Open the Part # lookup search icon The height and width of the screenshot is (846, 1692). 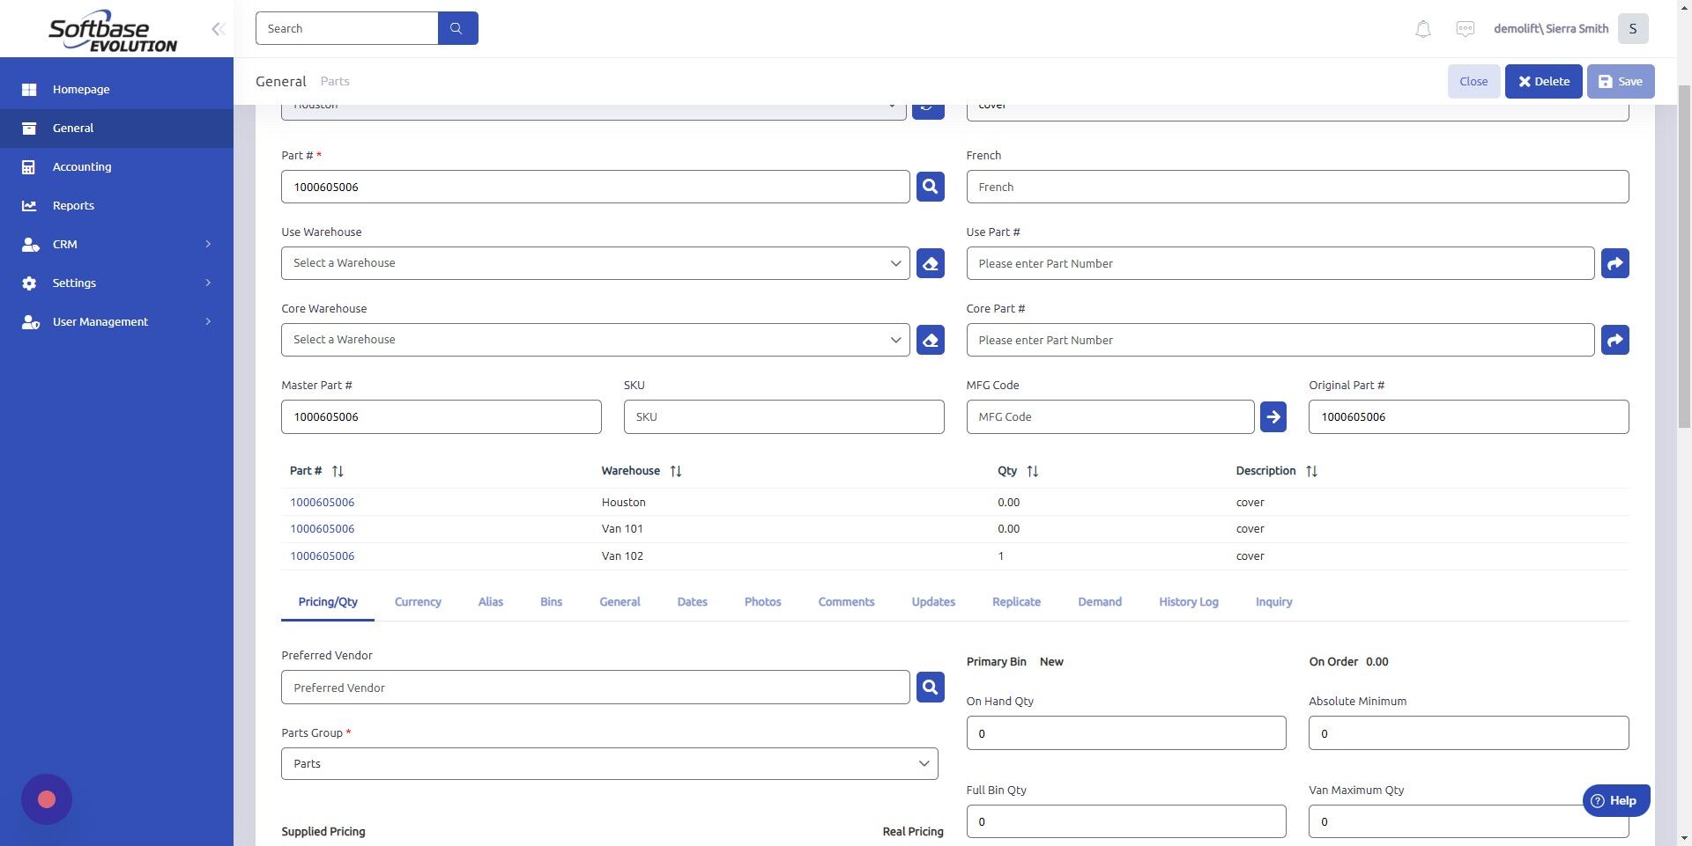(x=930, y=187)
